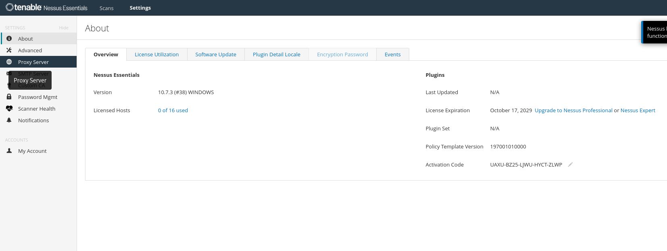Open the 0 of 16 used link

click(x=173, y=110)
